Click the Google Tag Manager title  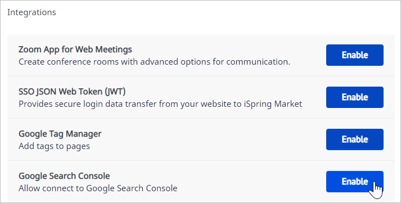click(x=60, y=134)
